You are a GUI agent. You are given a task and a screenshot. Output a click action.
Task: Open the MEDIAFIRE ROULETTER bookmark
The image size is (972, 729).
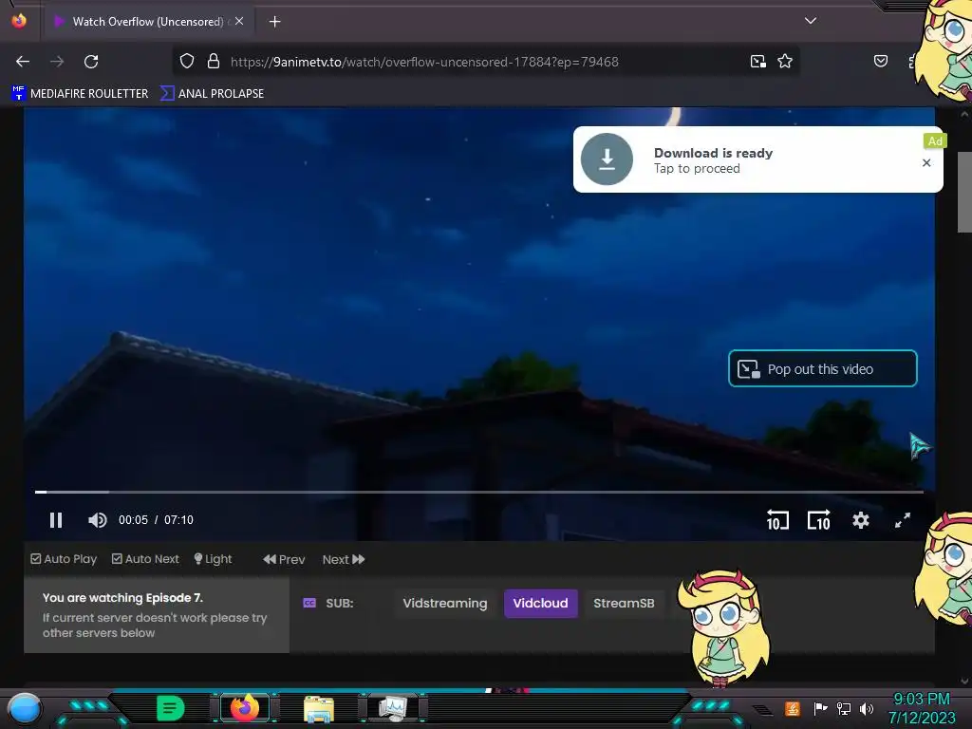tap(80, 94)
